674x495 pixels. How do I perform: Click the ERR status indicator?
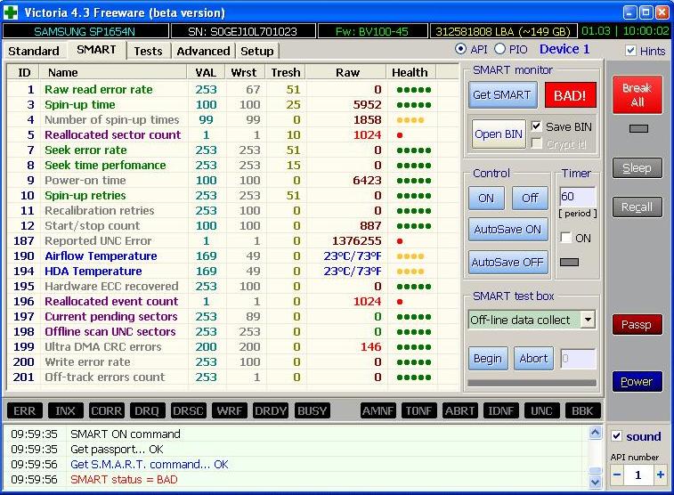coord(25,410)
